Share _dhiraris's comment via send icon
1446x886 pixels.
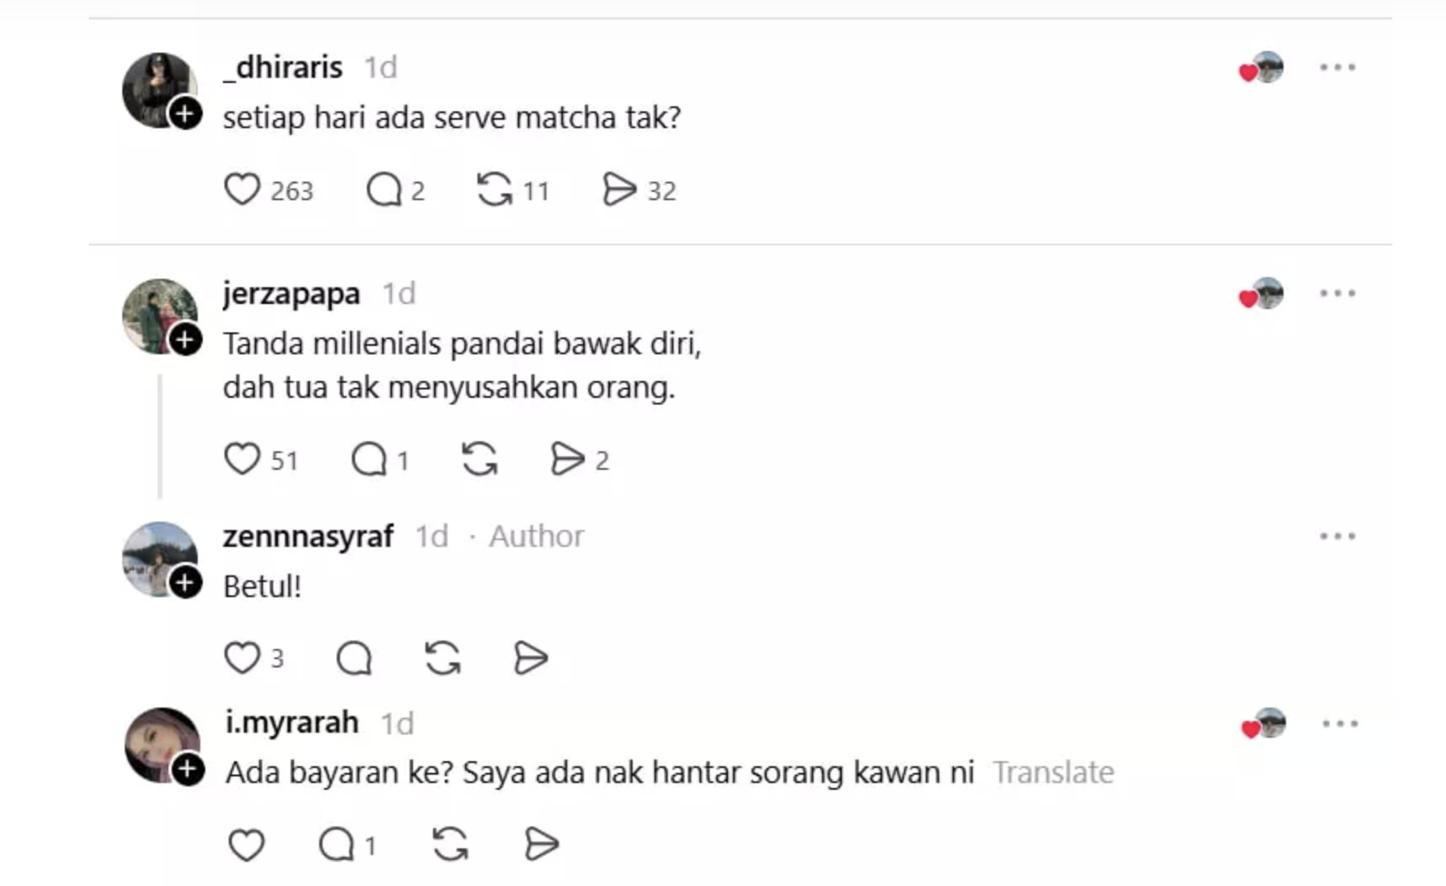point(619,189)
